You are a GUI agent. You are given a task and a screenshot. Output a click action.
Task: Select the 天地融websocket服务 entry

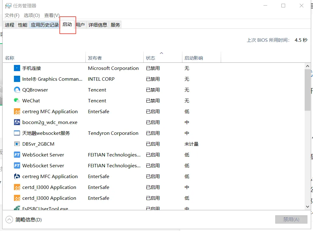click(x=46, y=133)
